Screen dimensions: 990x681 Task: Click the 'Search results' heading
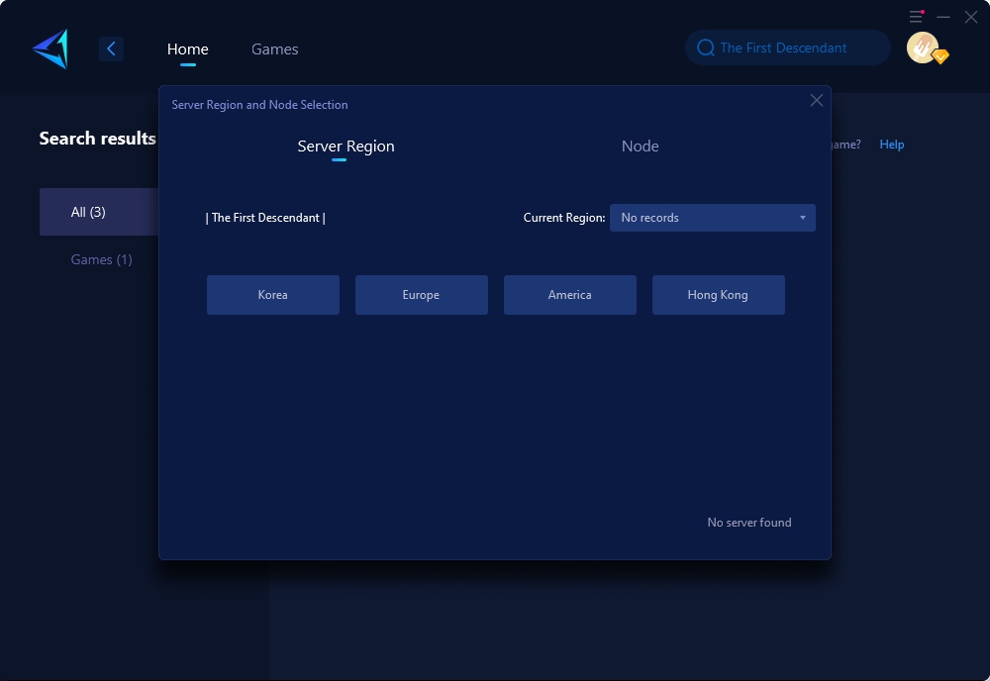click(x=97, y=139)
